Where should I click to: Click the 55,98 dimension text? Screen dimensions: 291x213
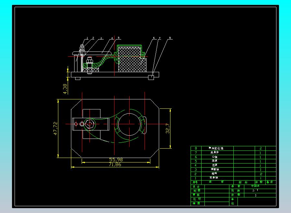click(x=116, y=160)
